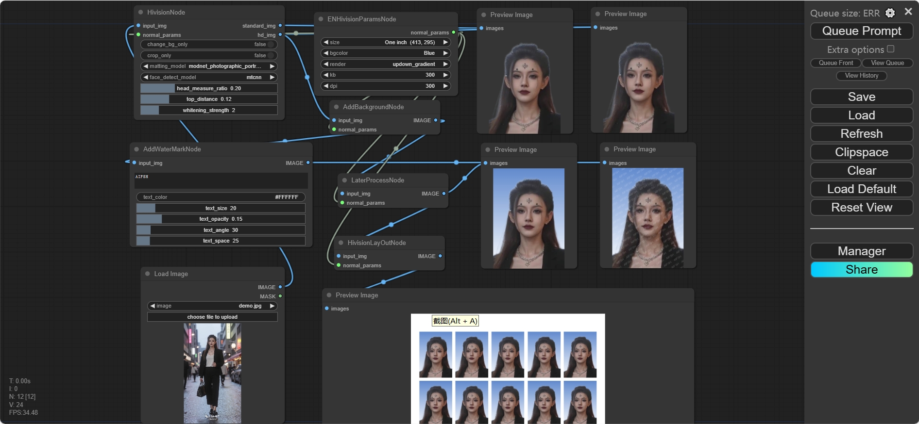Click previous arrow on render widget

pos(326,64)
